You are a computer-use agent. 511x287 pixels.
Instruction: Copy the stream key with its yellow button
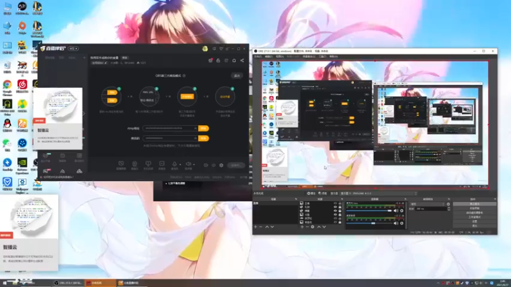(204, 138)
